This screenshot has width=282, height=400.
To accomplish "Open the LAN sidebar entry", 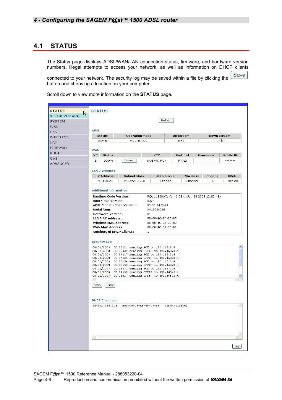I will [x=69, y=132].
